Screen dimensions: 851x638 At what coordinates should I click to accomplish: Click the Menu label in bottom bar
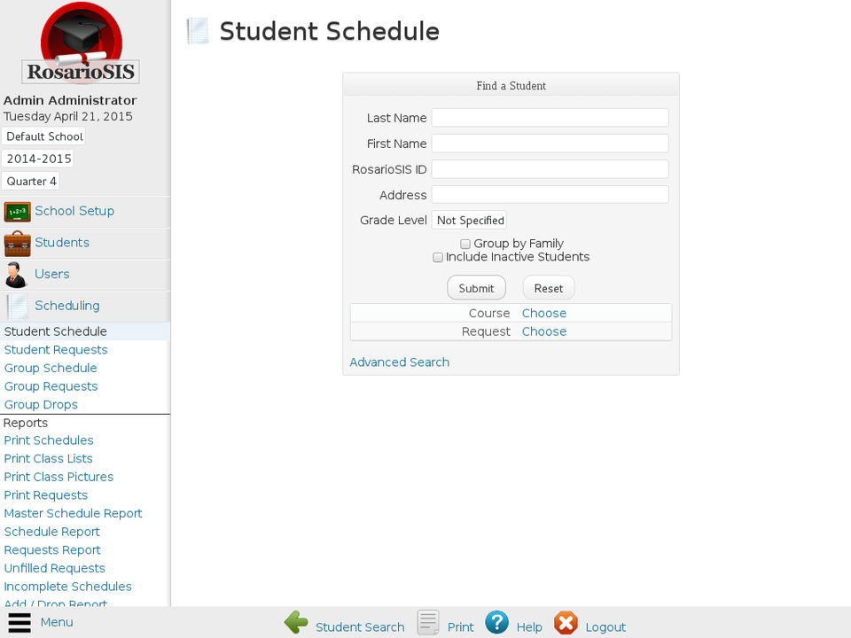(x=57, y=622)
